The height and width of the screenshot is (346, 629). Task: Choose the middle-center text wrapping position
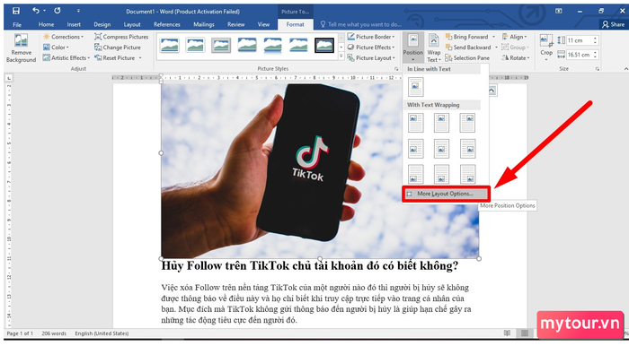pyautogui.click(x=441, y=149)
